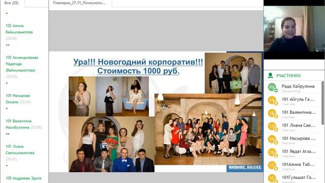Viewport: 325px width, 183px height.
Task: Select participant name Рада Хайрулина
Action: coord(298,86)
